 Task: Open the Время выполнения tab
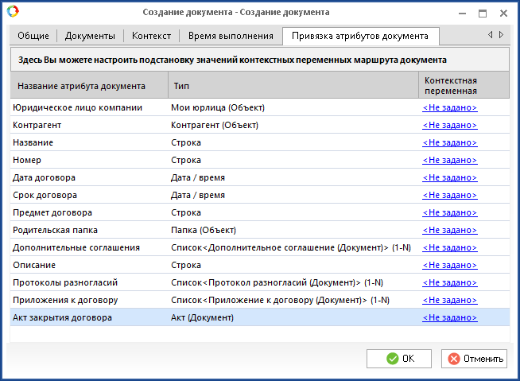click(x=230, y=36)
